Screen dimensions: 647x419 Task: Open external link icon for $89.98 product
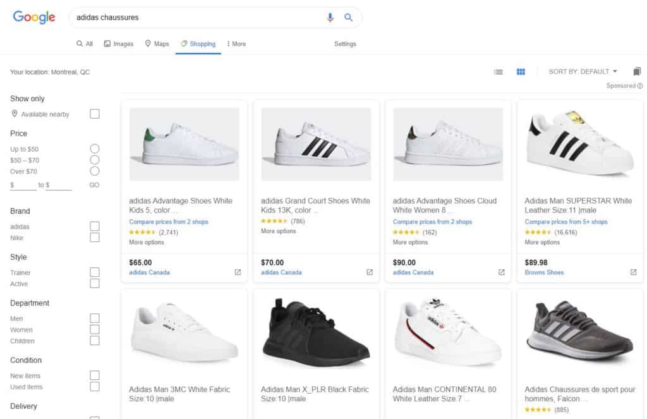[633, 272]
